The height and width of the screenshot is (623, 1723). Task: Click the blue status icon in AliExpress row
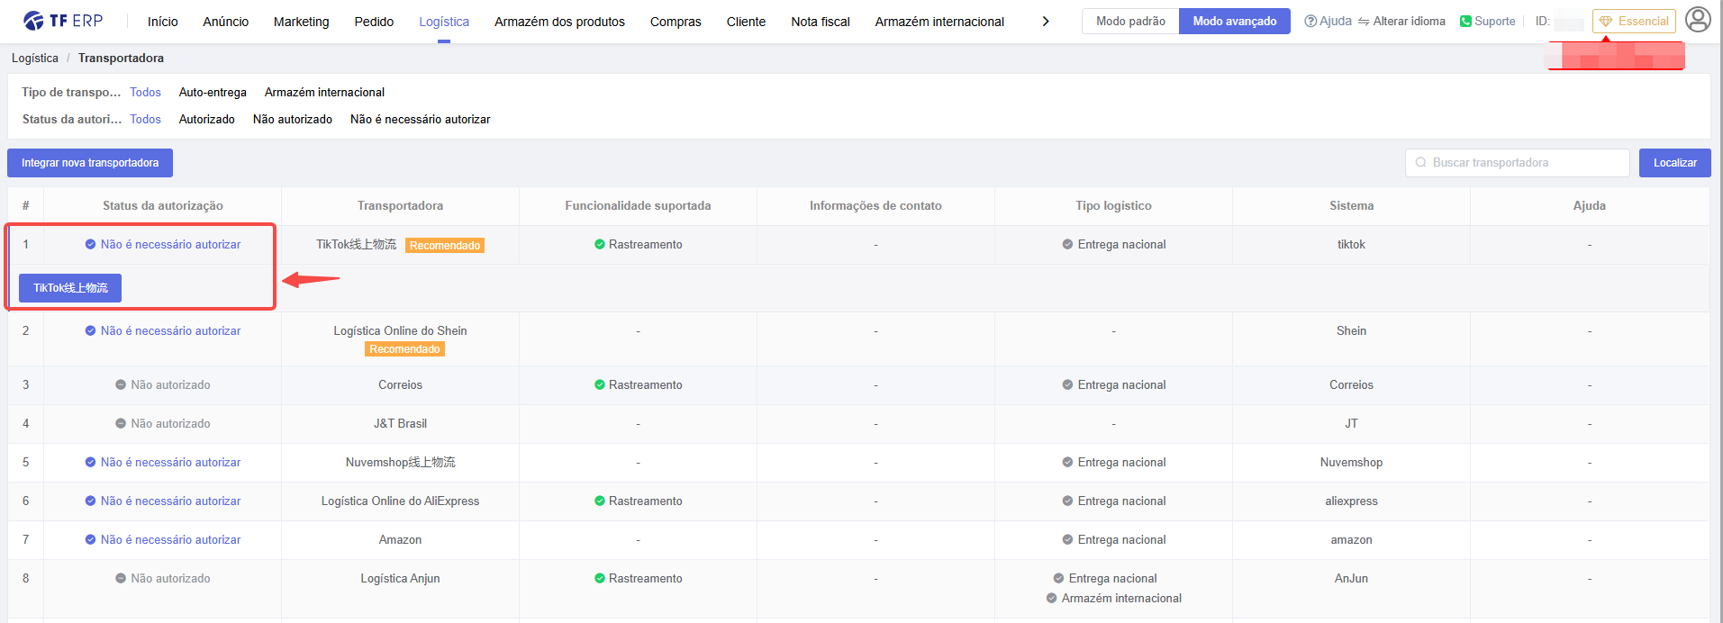pos(90,501)
